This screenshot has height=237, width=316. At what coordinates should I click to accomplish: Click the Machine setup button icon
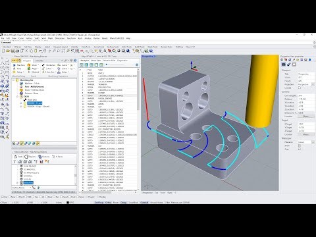(14, 65)
